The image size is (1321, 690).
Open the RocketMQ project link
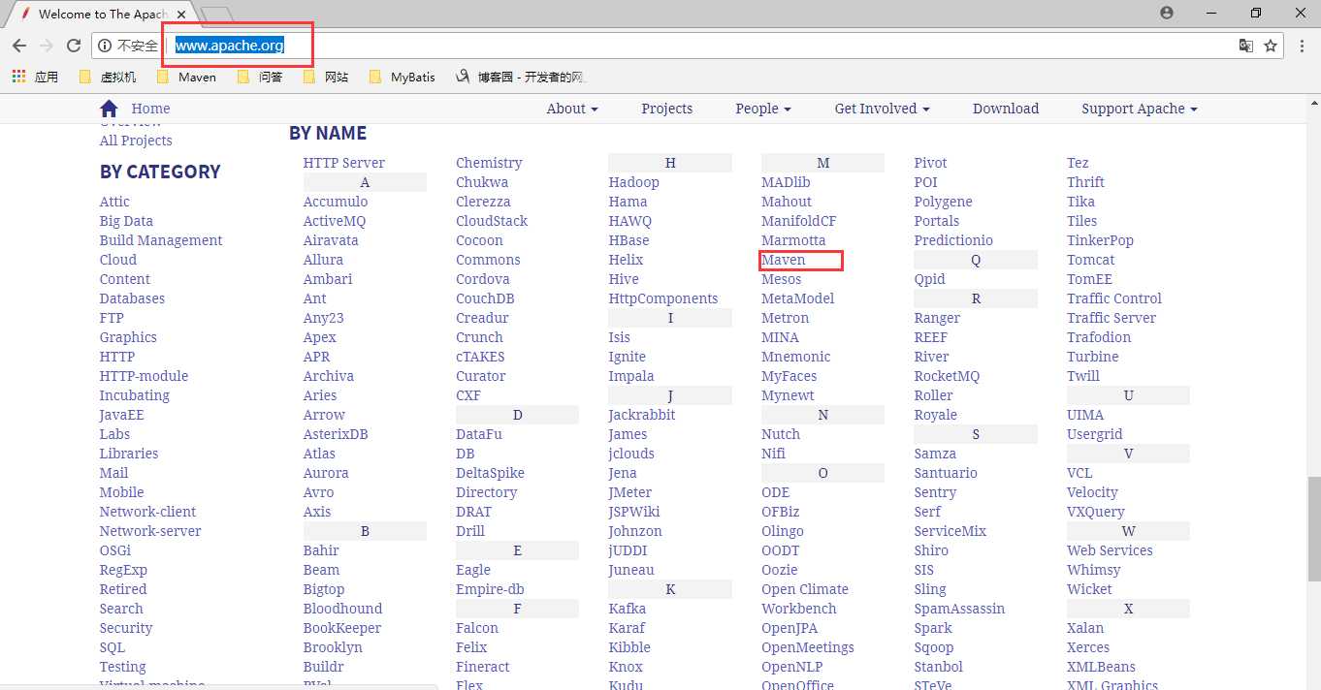pos(947,376)
